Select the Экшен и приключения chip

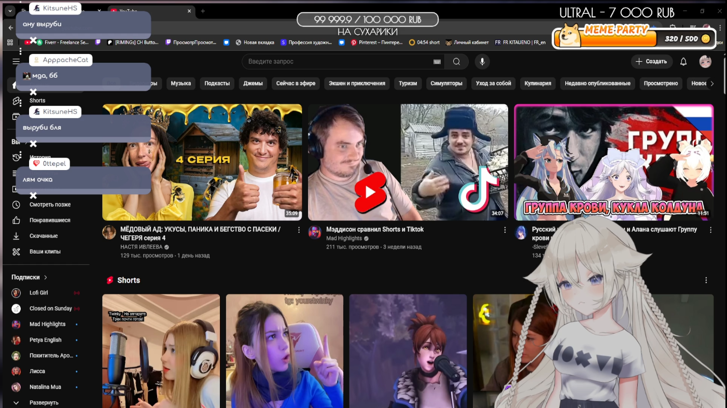coord(357,83)
